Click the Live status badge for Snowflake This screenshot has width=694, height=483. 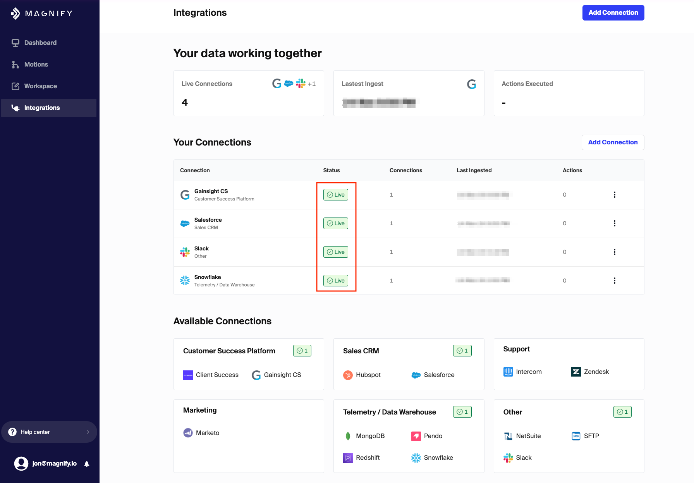(x=336, y=281)
